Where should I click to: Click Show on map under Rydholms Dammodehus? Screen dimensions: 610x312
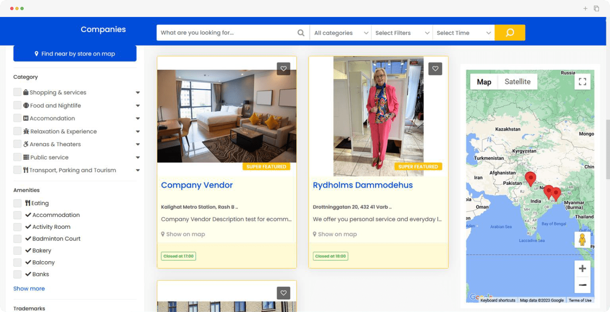point(335,234)
